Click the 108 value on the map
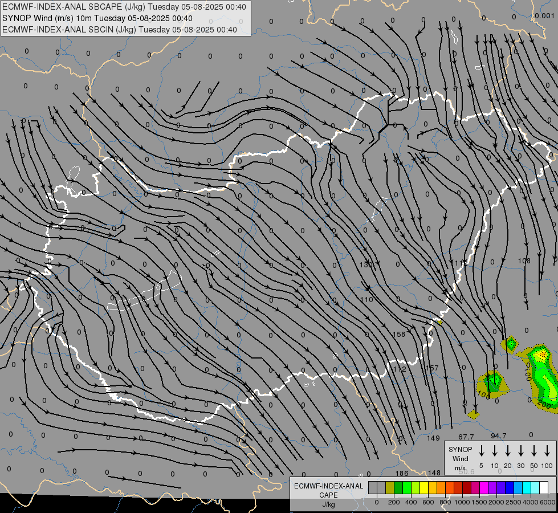Viewport: 558px width, 513px height. pos(524,261)
